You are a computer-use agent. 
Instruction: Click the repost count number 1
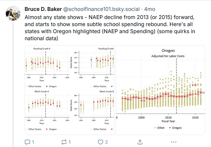point(70,142)
